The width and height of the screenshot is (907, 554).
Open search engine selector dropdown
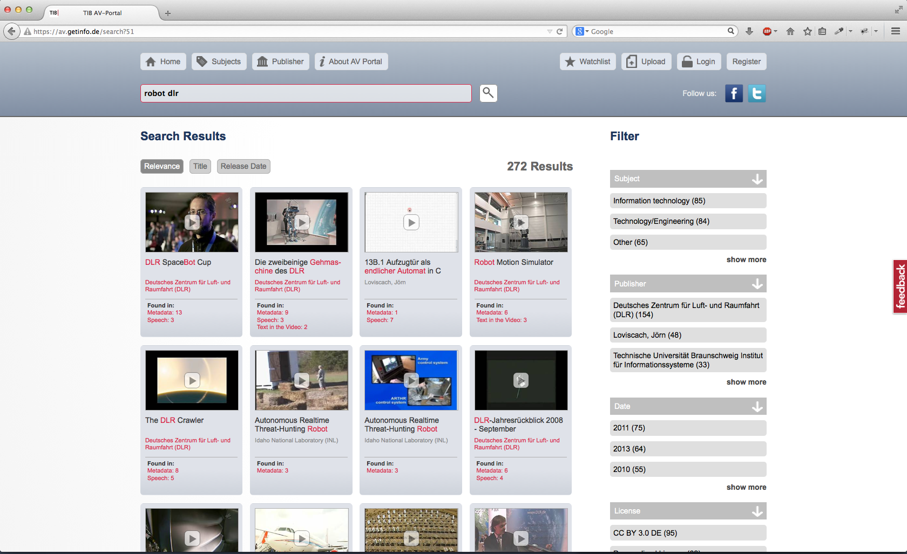(582, 31)
